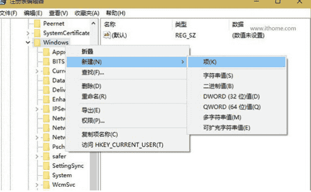Open the 编辑(E) menu
The width and height of the screenshot is (311, 192).
(x=33, y=13)
